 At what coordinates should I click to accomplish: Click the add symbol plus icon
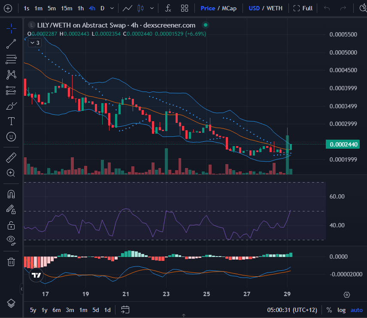8,9
